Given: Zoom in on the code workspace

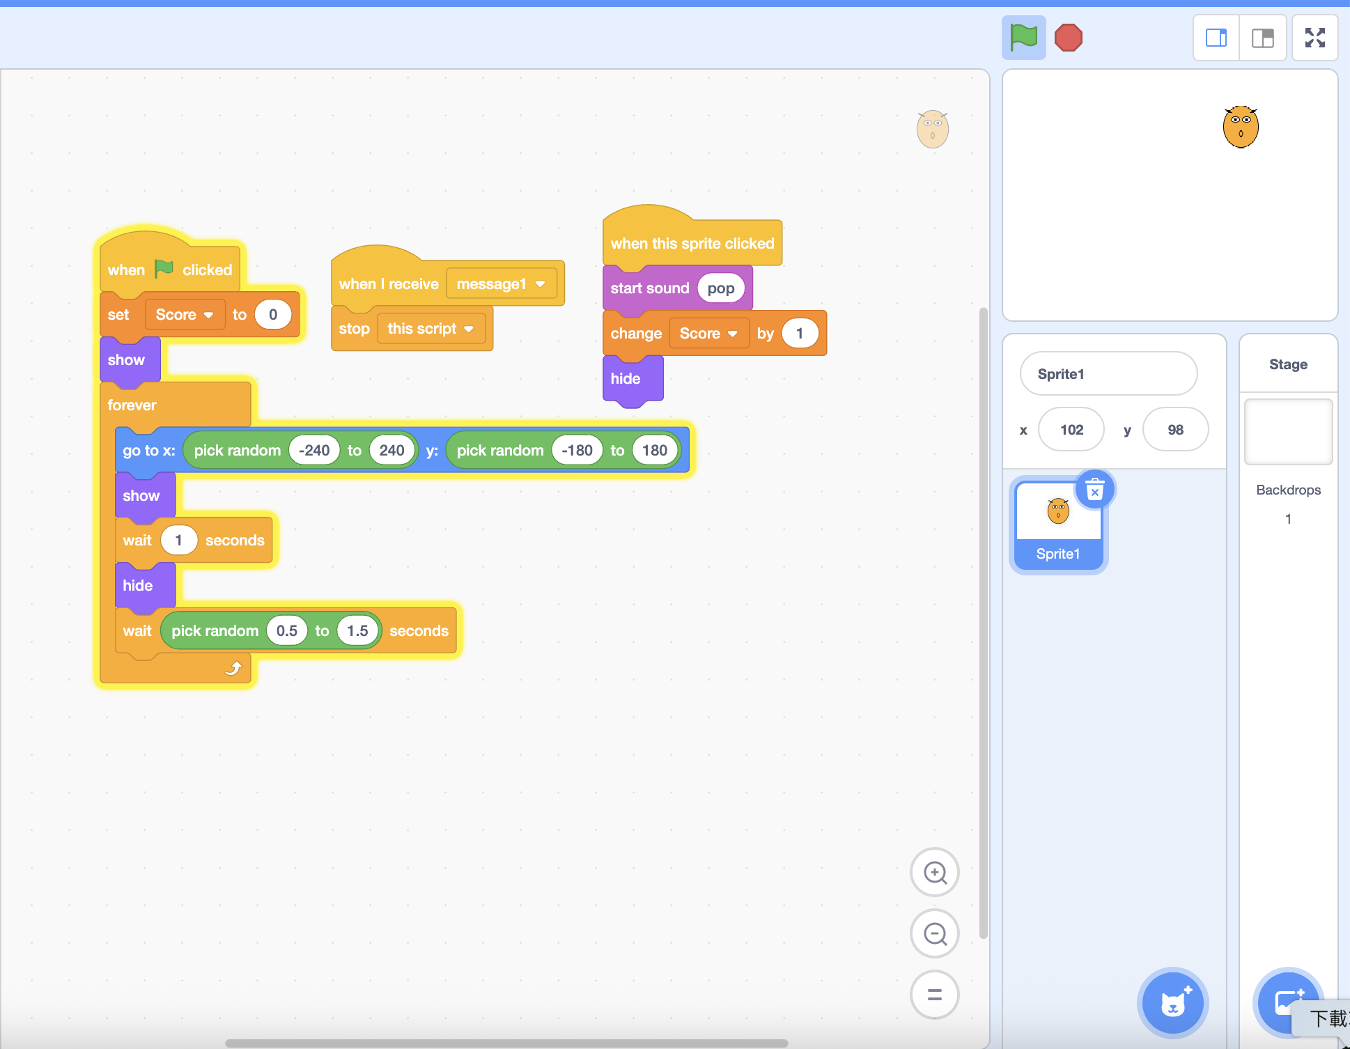Looking at the screenshot, I should coord(934,872).
